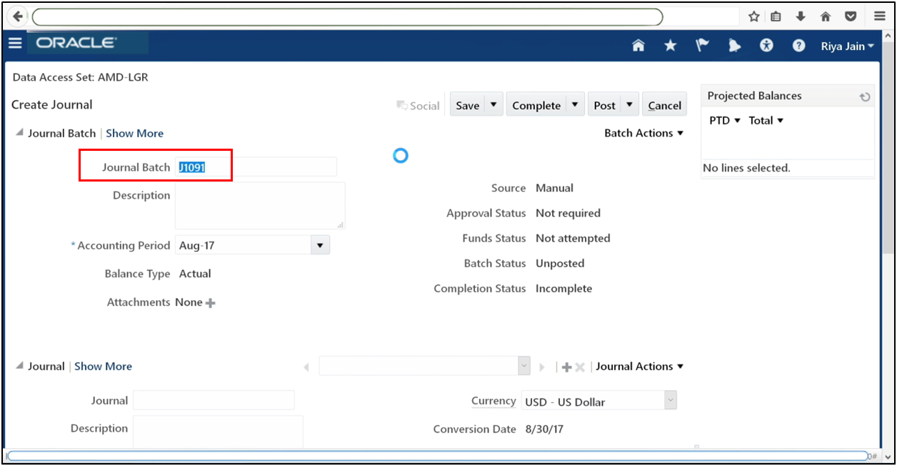Click Show More next to Journal Batch
897x466 pixels.
pyautogui.click(x=134, y=133)
